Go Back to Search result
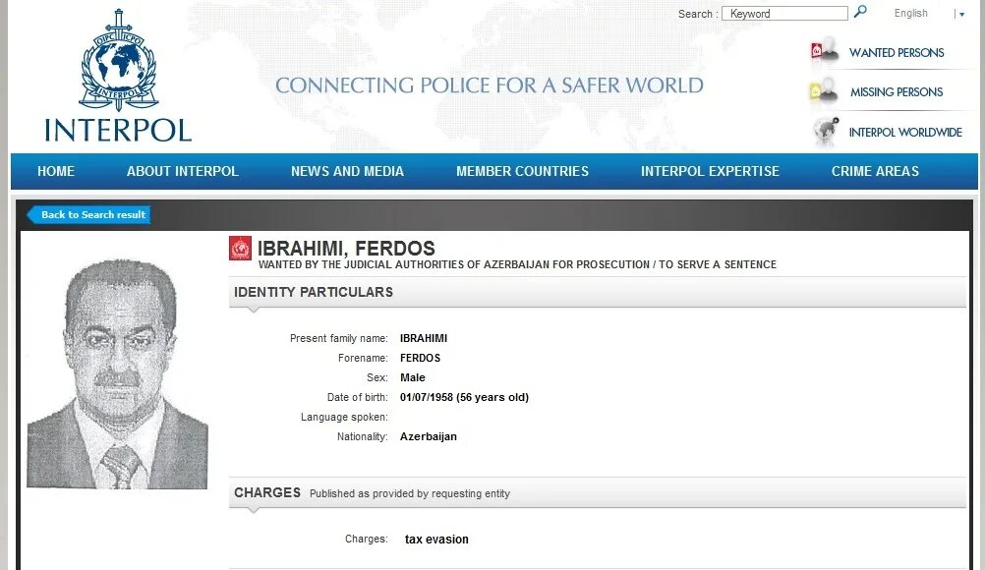The height and width of the screenshot is (570, 985). [88, 214]
